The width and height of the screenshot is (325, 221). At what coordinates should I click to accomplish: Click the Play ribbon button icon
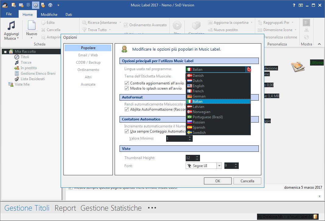(x=177, y=25)
